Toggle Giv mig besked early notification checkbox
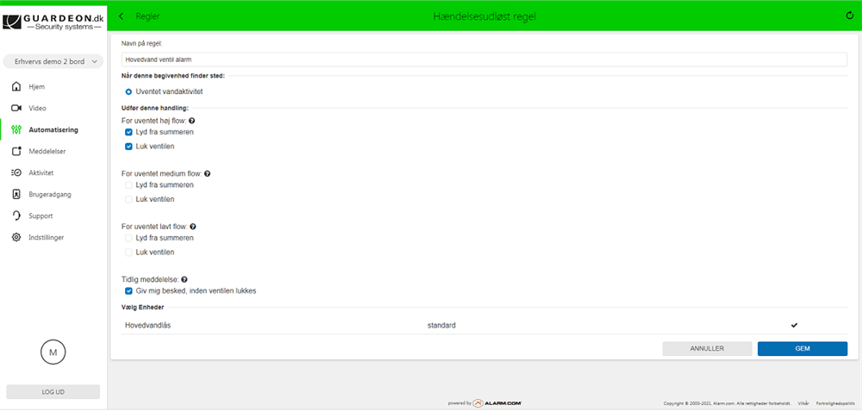 128,290
